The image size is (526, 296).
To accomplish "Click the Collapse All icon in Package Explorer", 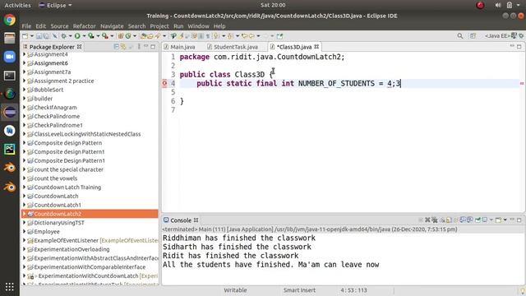I will coord(116,47).
